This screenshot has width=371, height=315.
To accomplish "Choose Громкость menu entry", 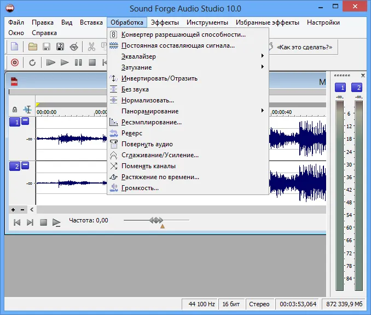I will 188,188.
